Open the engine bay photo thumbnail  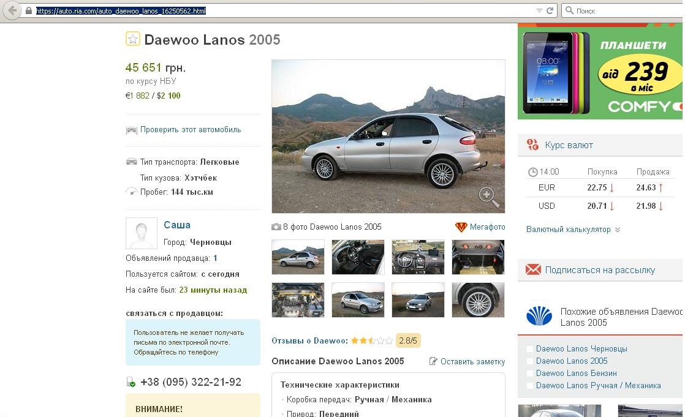(298, 299)
